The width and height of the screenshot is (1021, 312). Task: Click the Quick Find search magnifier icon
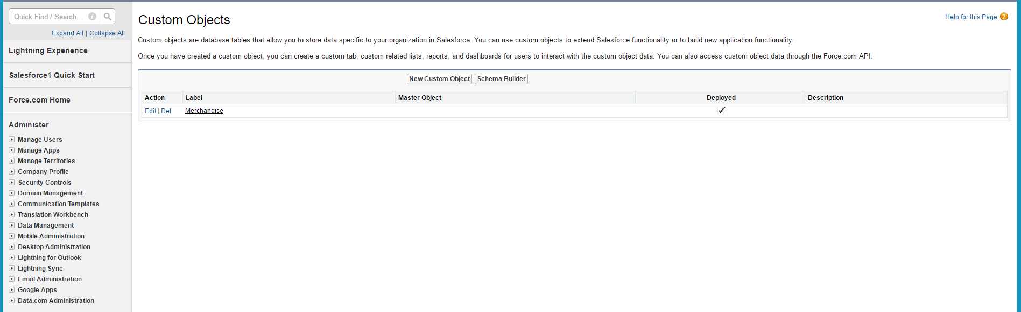point(108,17)
